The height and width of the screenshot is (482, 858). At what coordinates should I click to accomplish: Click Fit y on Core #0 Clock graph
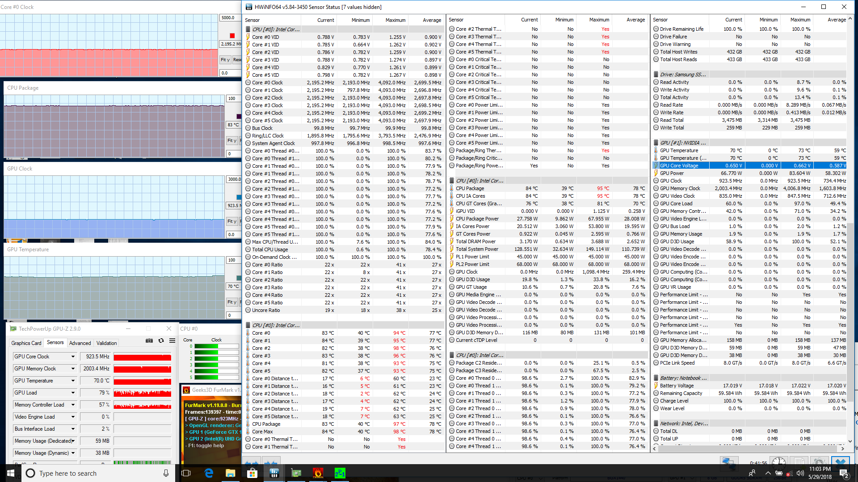coord(225,60)
